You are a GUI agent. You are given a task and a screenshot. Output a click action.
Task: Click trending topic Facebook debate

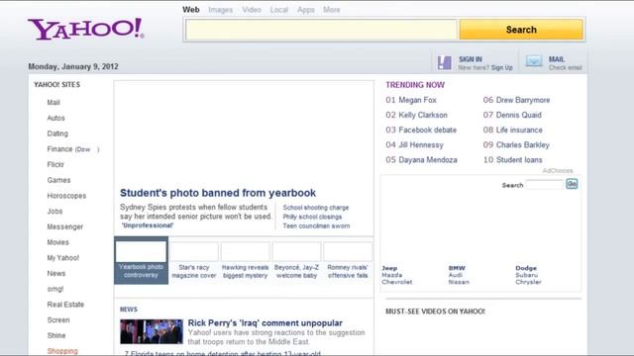point(427,130)
